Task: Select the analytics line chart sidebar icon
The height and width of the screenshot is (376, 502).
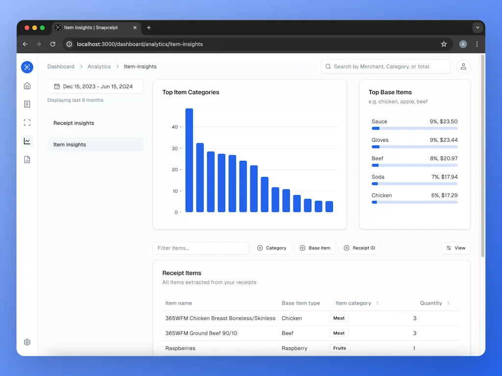Action: point(27,141)
